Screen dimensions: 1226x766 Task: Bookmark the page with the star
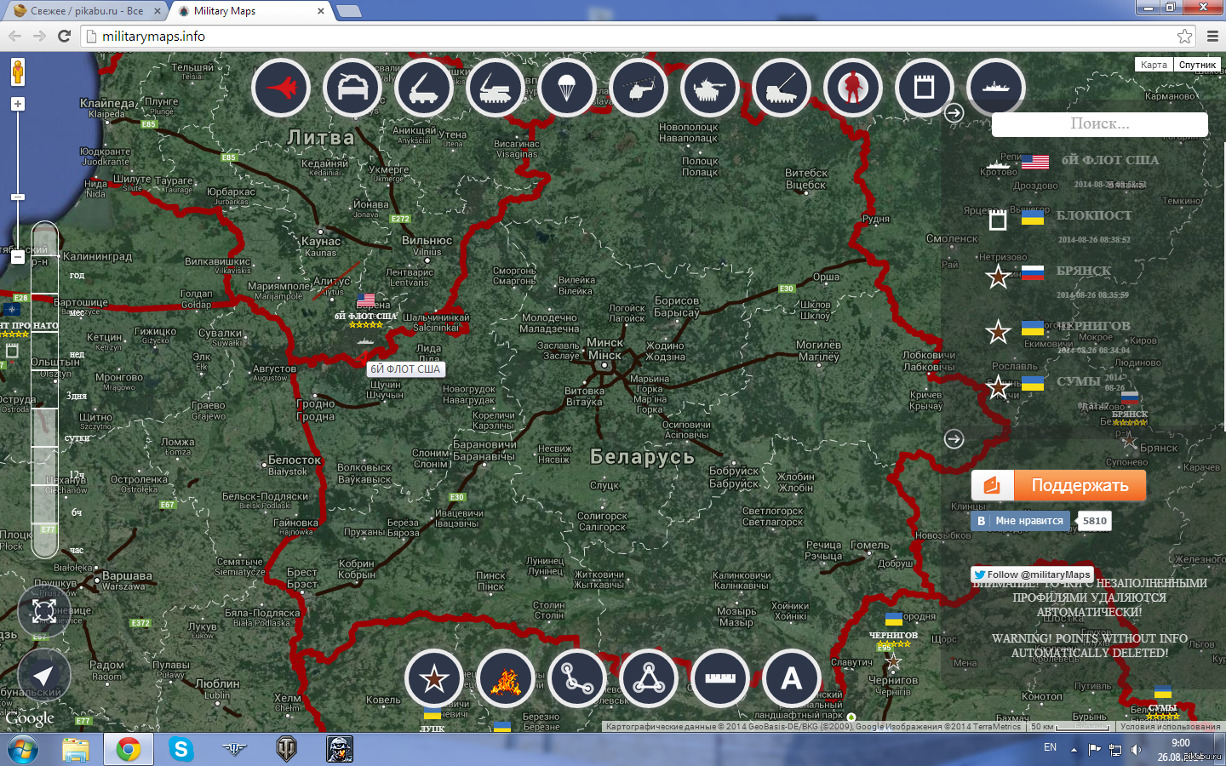[1184, 36]
